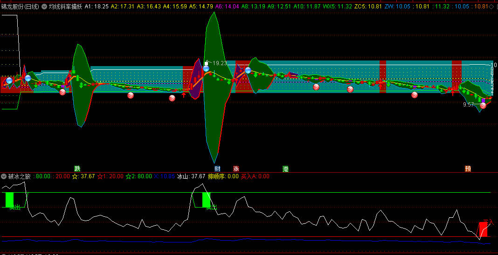Click the 卖出 sell signal below 财 marker
Viewport: 498px width, 255px height.
[211, 208]
